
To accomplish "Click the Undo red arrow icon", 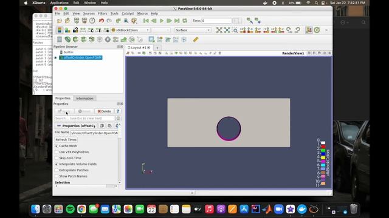I will [102, 21].
